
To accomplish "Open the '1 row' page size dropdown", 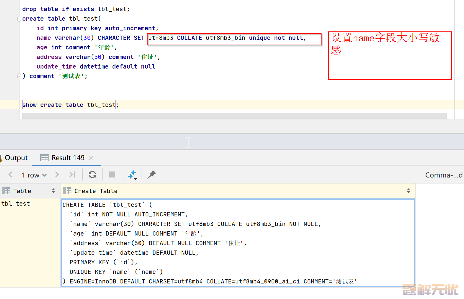I will coord(34,175).
